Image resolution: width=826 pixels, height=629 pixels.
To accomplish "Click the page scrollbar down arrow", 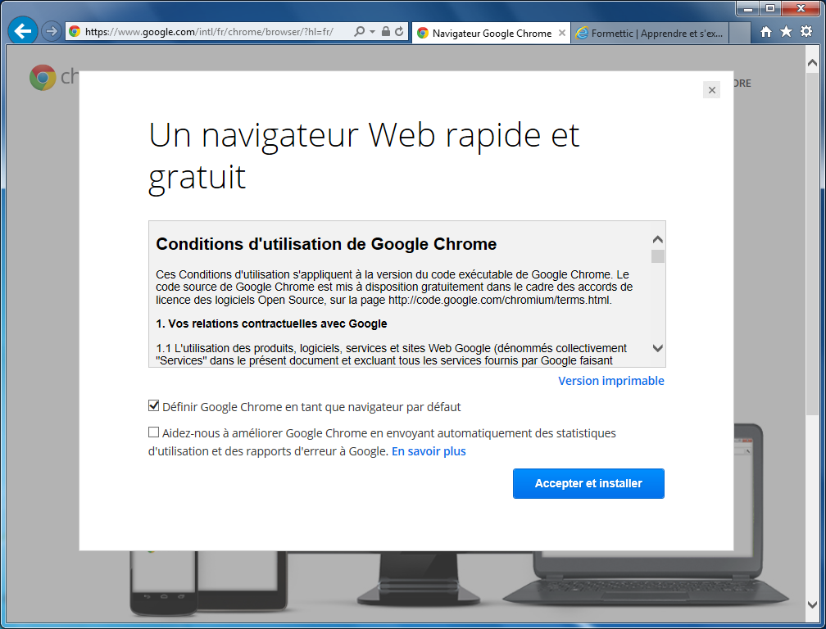I will (x=812, y=604).
